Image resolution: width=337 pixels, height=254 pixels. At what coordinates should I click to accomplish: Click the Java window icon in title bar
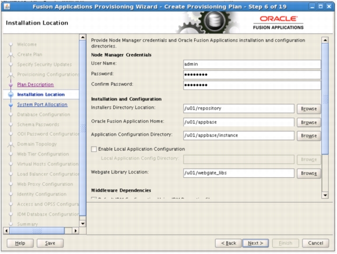[x=6, y=6]
